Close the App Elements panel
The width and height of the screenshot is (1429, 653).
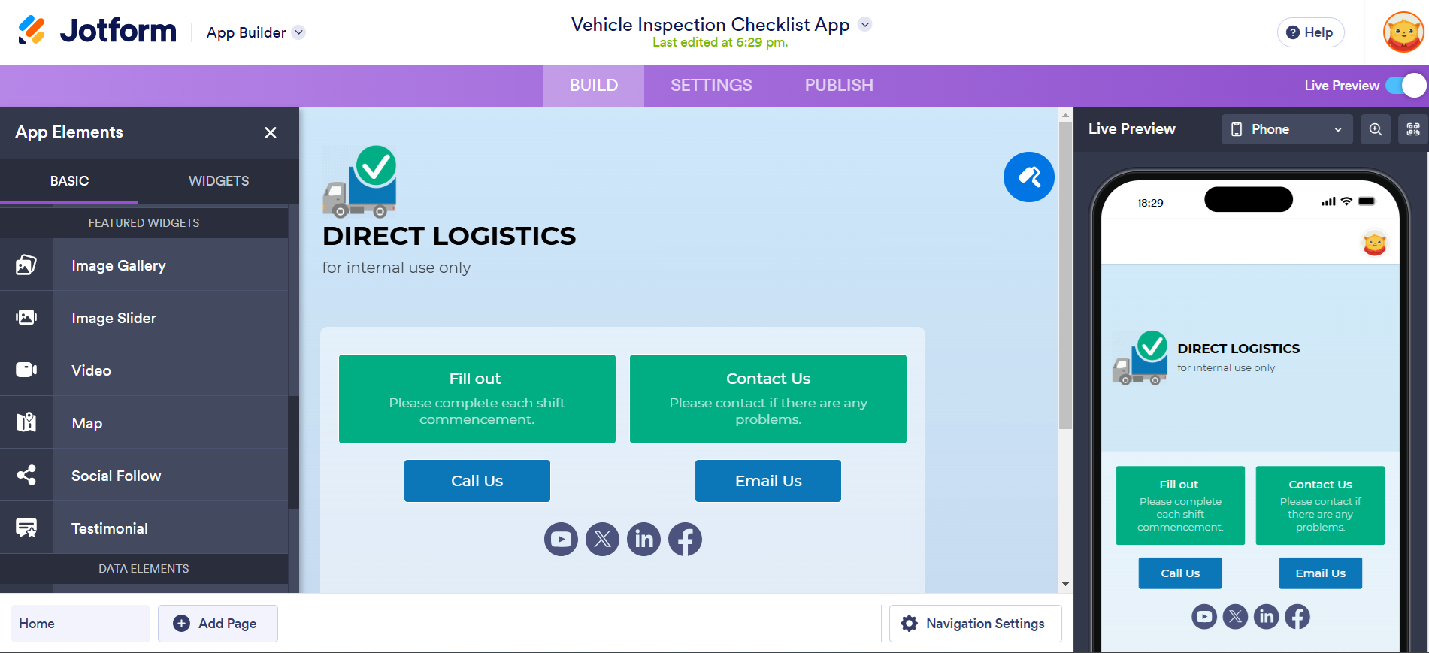(x=270, y=132)
